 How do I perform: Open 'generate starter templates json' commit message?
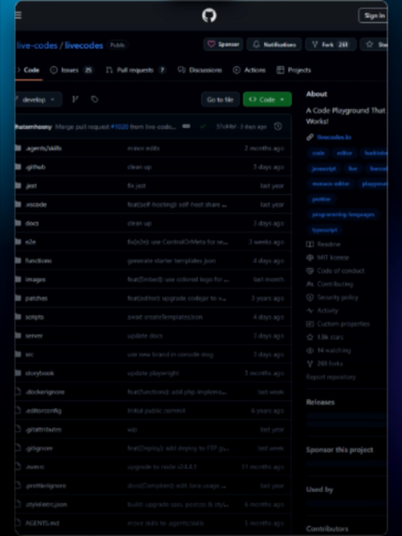click(172, 261)
